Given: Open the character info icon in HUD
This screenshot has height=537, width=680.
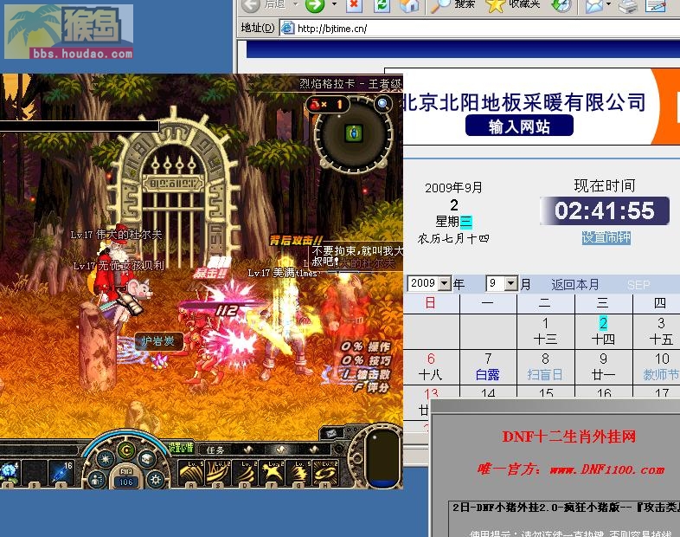Looking at the screenshot, I should pyautogui.click(x=96, y=479).
